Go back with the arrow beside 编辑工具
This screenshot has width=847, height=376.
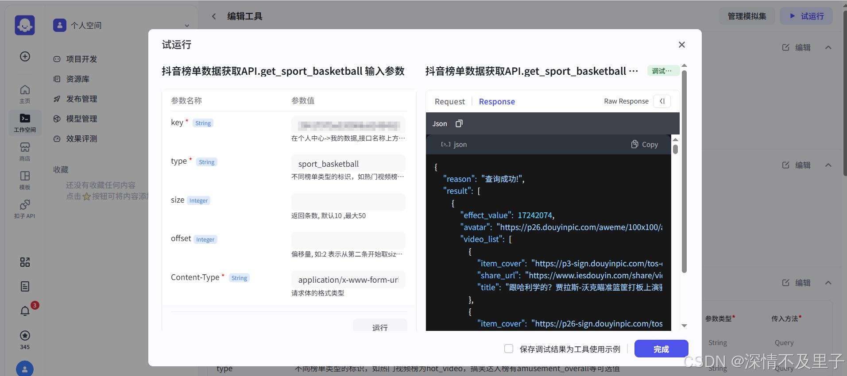pos(214,16)
